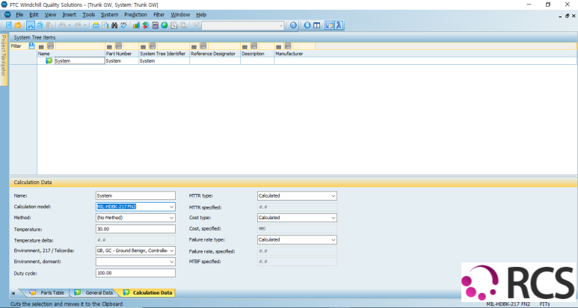Expand Method dropdown
Viewport: 578px width, 308px height.
(171, 218)
